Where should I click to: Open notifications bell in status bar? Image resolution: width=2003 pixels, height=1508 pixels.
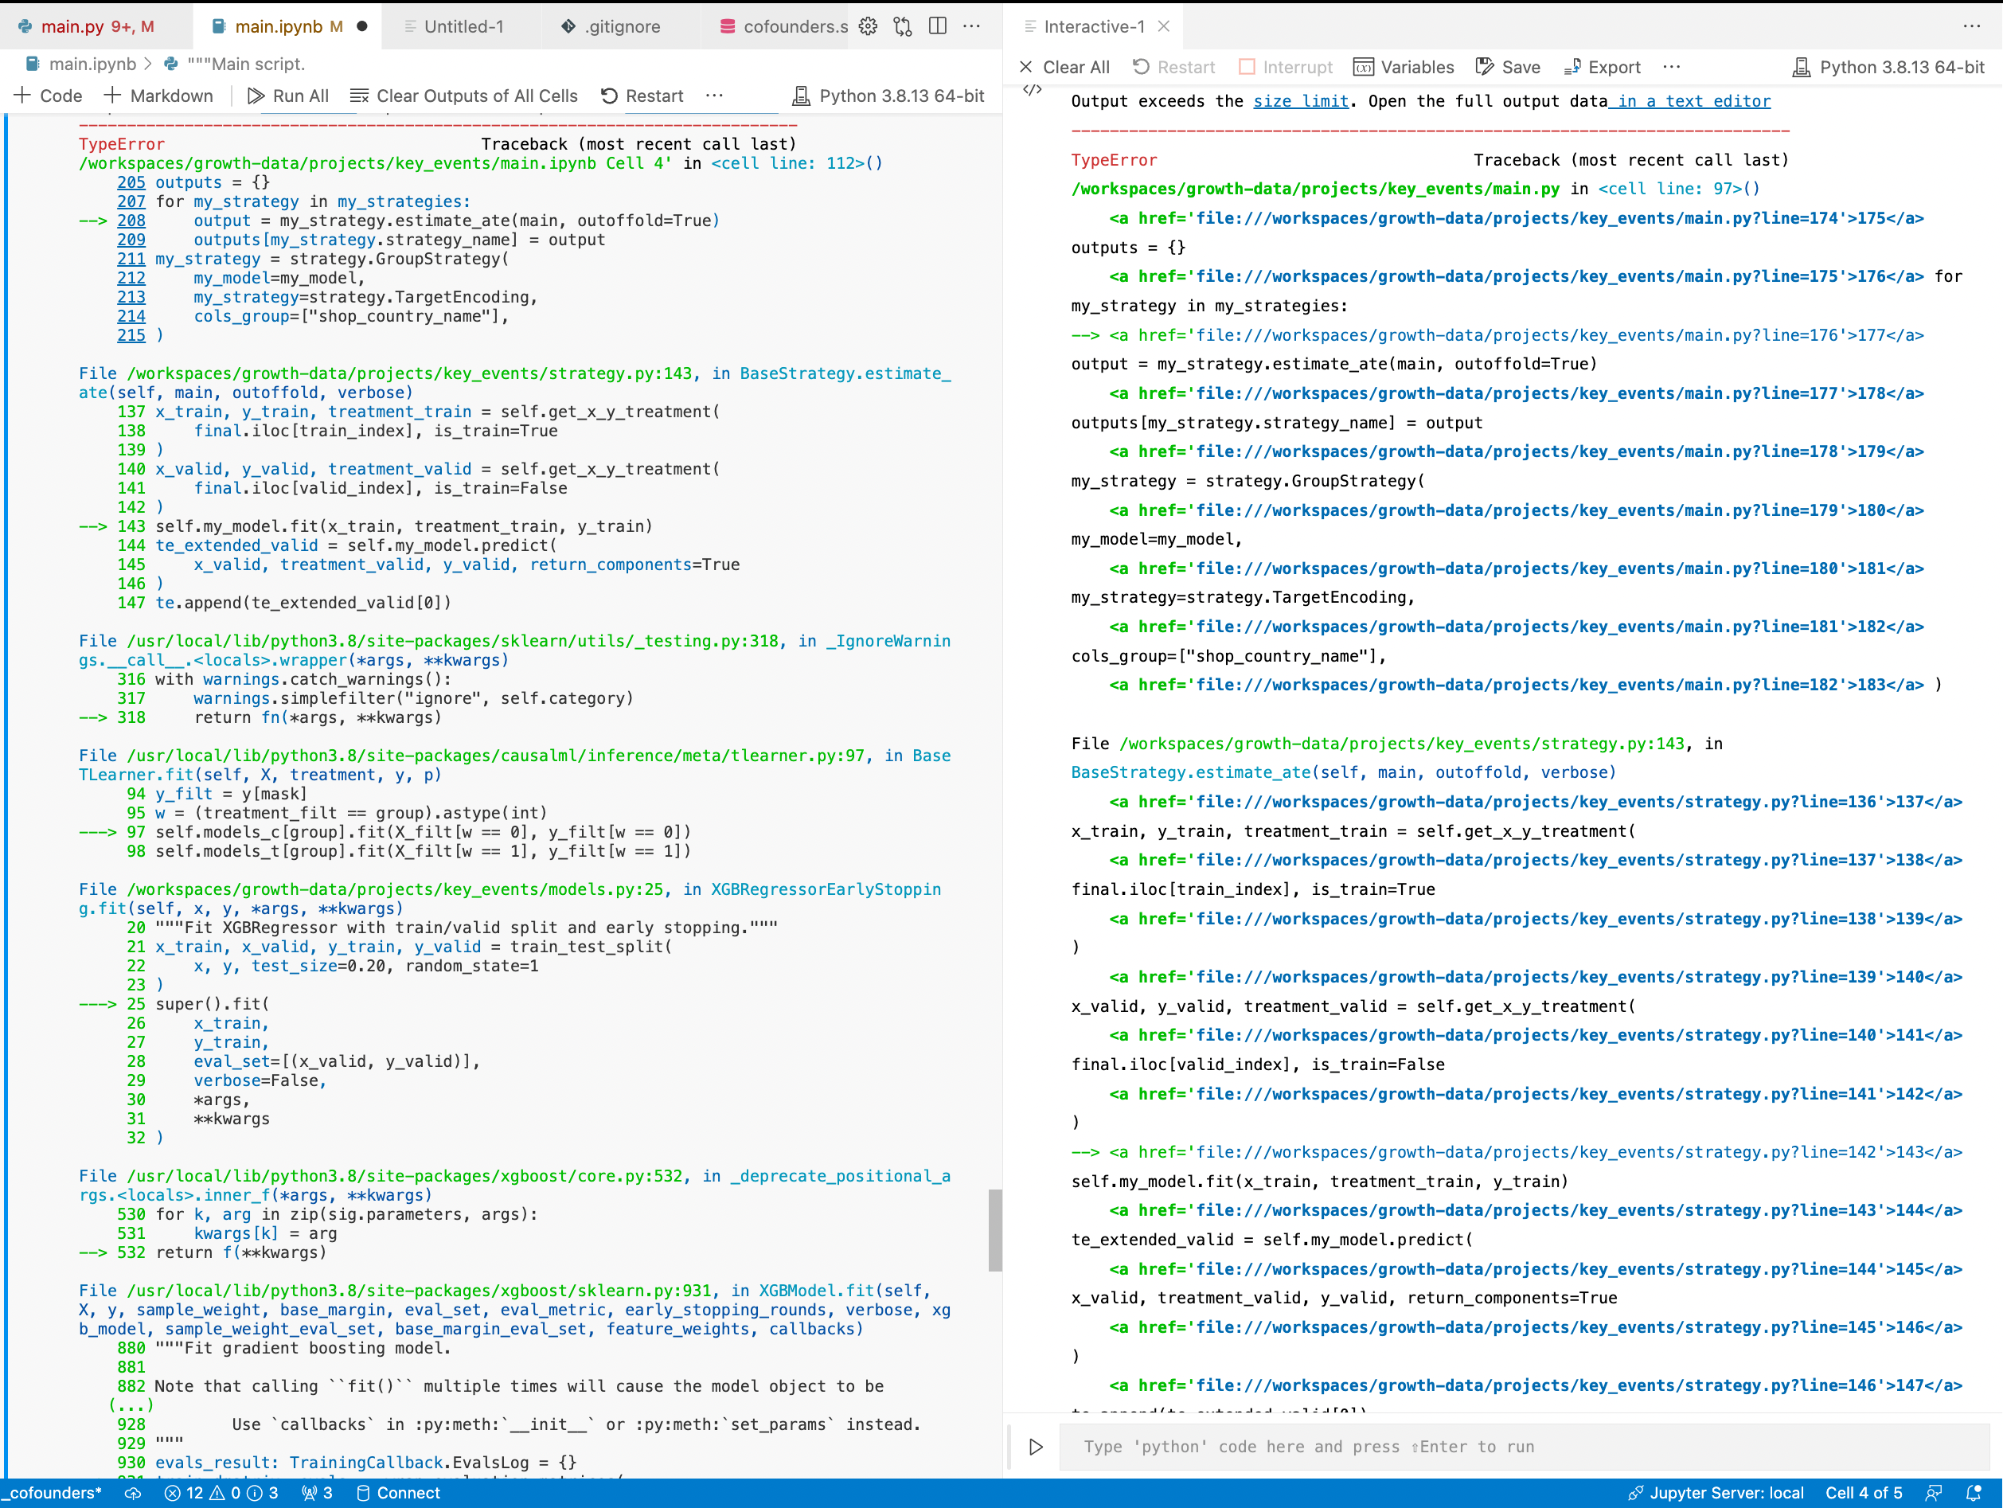pyautogui.click(x=1974, y=1493)
